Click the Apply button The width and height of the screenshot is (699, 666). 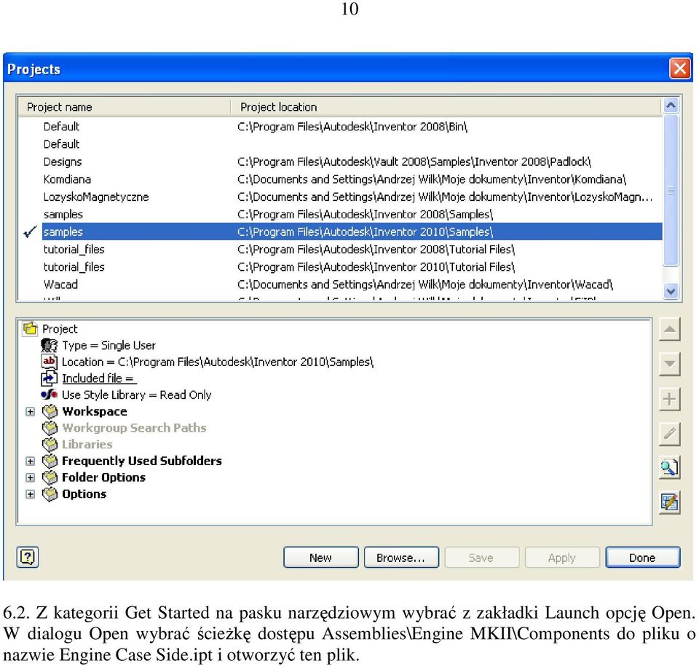(x=562, y=558)
